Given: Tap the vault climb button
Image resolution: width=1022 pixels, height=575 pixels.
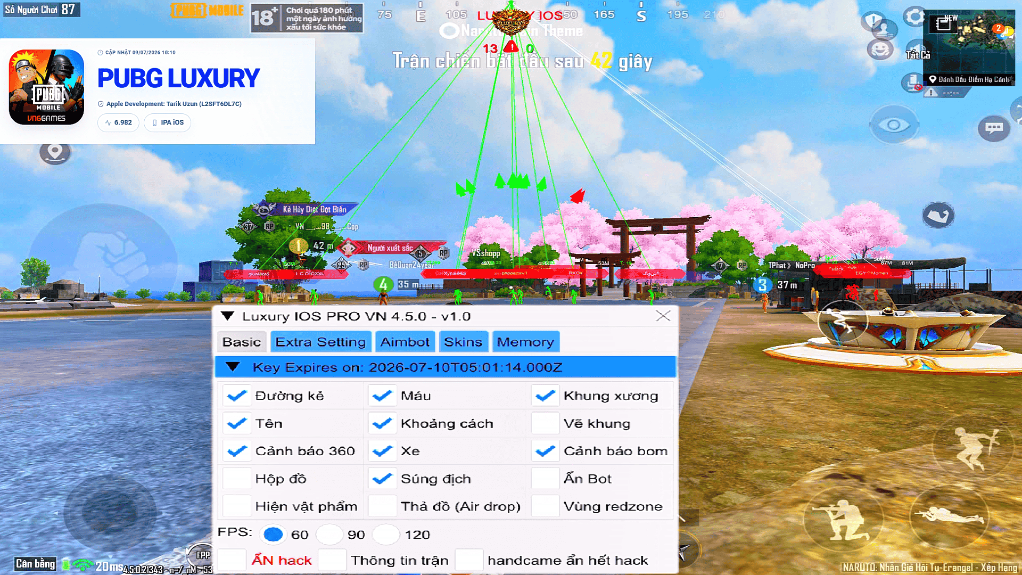Looking at the screenshot, I should click(x=843, y=321).
